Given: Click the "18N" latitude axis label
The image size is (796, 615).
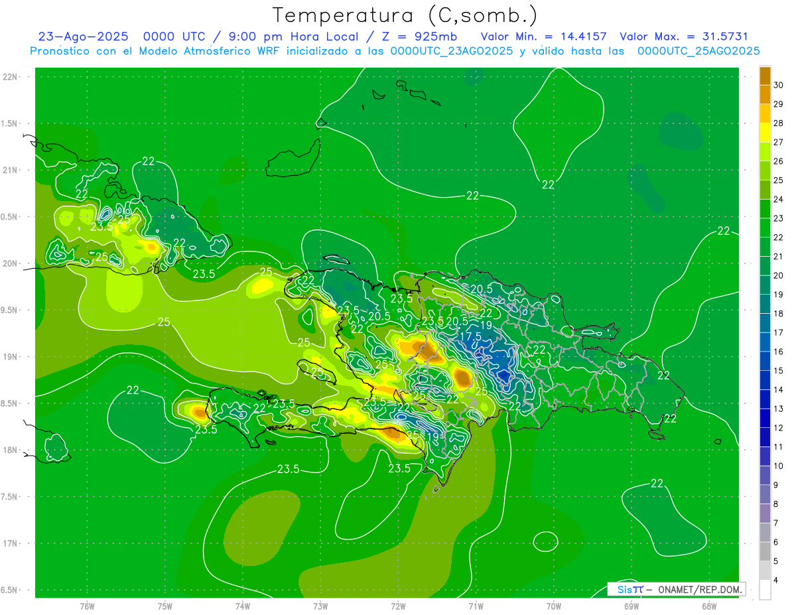Looking at the screenshot, I should 11,450.
